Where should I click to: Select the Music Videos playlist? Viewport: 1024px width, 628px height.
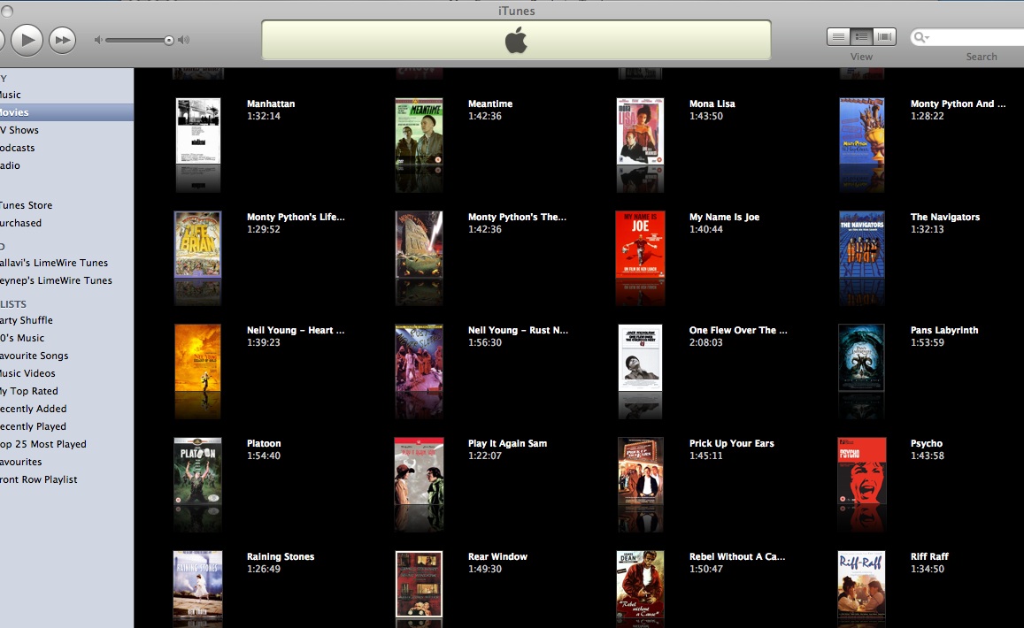tap(66, 372)
